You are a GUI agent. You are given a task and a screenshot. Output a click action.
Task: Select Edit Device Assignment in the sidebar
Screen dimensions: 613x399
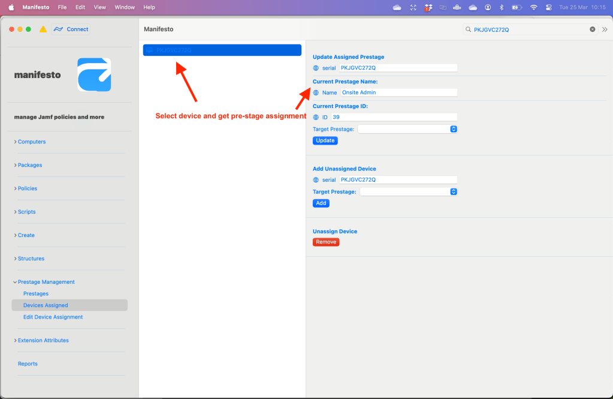pos(53,317)
